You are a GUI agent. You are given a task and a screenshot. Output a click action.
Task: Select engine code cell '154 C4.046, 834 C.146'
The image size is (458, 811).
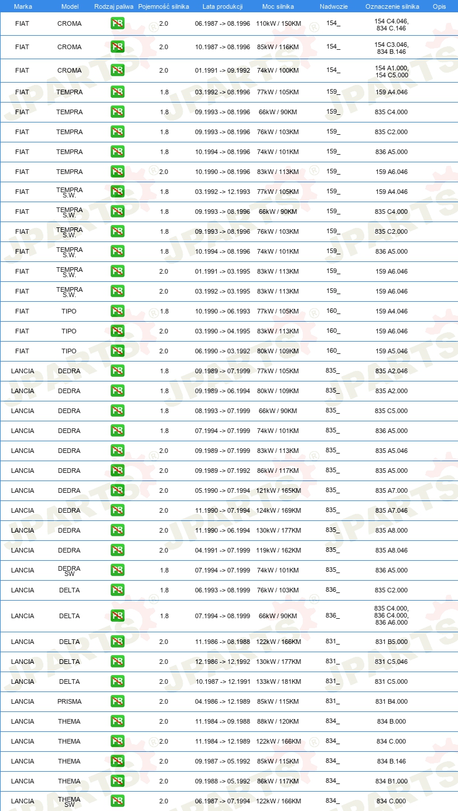point(391,24)
